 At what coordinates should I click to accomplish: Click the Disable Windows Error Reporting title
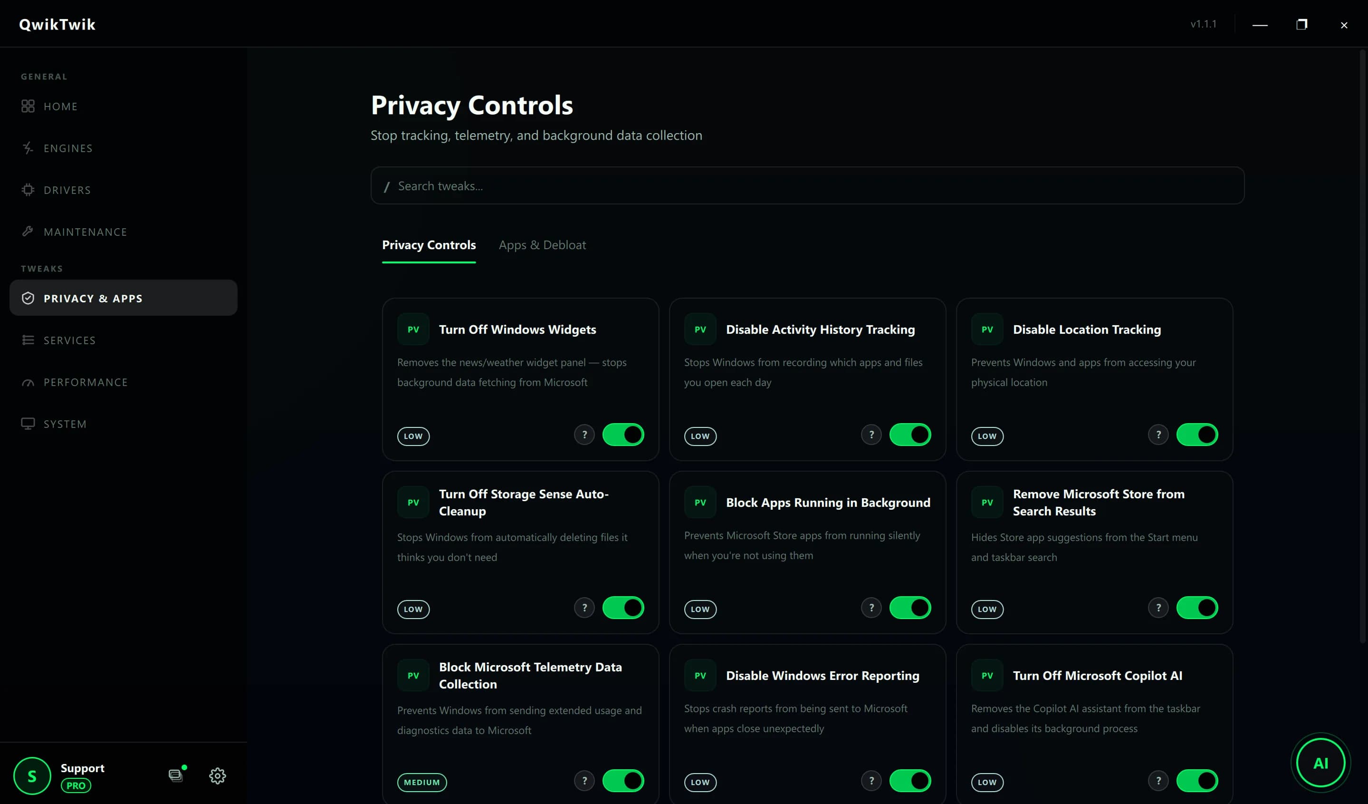pos(823,675)
